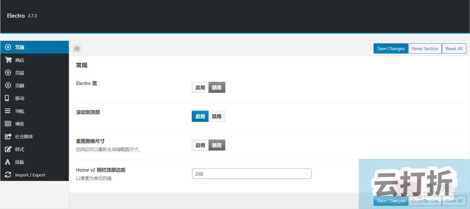
Task: Click top Reset All button
Action: click(x=454, y=49)
